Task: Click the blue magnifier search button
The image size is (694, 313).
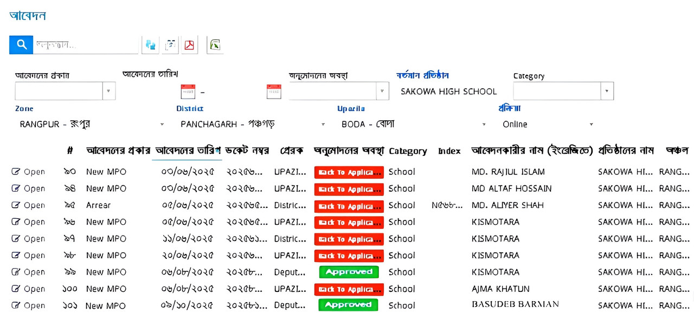Action: (21, 45)
